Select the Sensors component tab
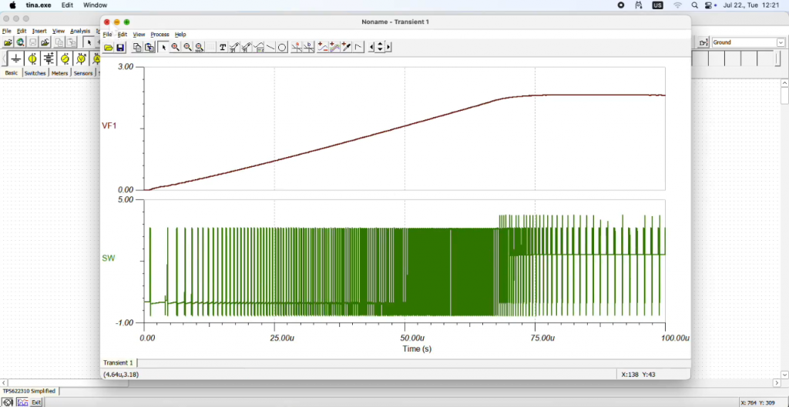789x407 pixels. tap(83, 73)
